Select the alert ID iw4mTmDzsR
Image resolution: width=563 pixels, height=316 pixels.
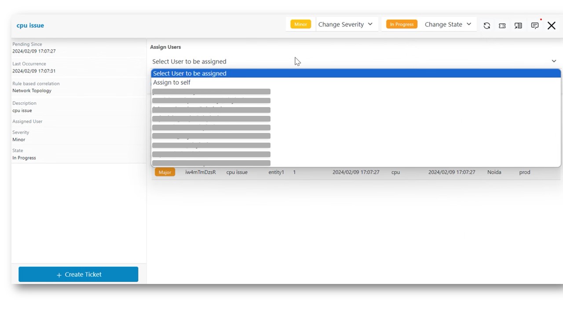click(x=201, y=172)
